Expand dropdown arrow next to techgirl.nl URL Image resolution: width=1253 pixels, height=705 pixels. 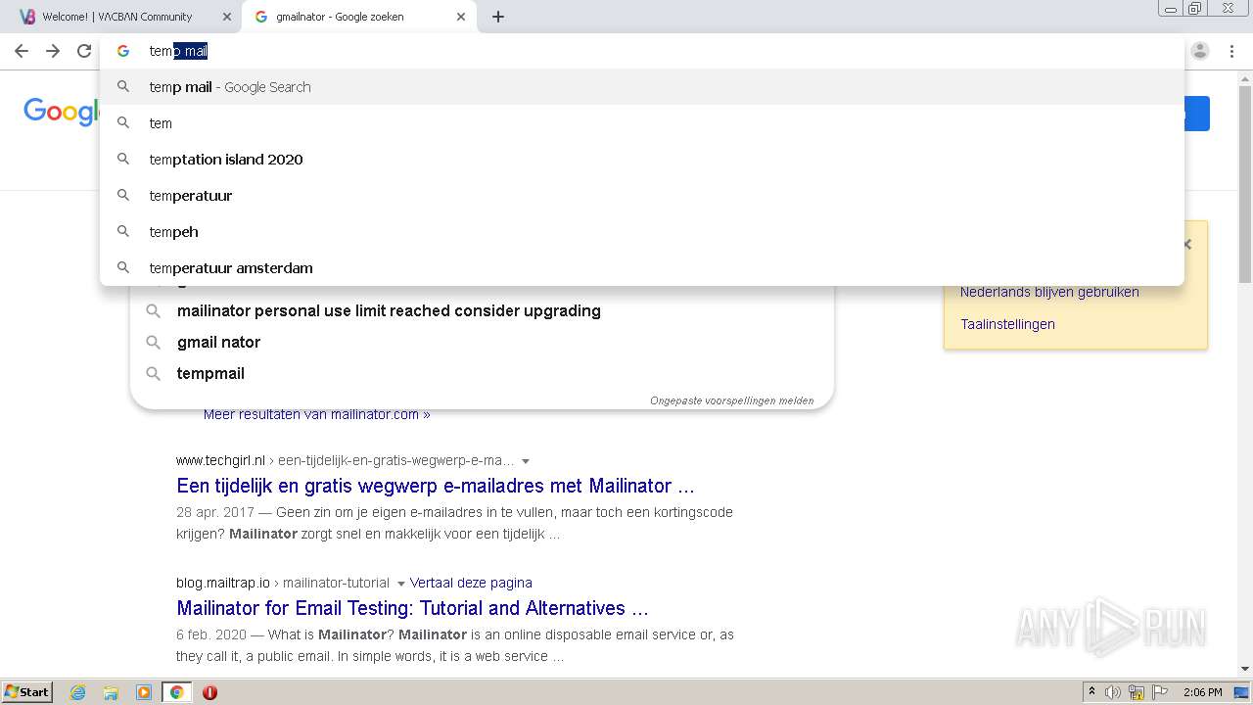click(x=526, y=461)
